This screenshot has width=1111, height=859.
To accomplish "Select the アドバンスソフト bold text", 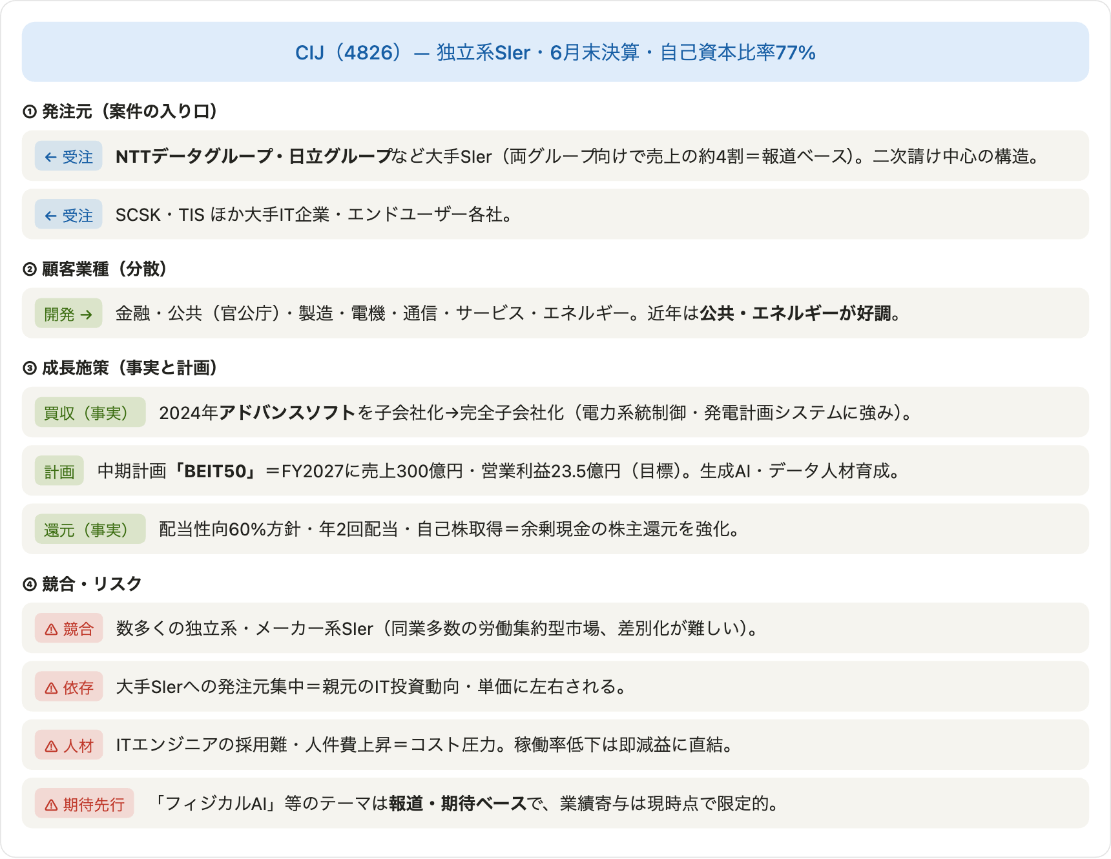I will click(288, 413).
